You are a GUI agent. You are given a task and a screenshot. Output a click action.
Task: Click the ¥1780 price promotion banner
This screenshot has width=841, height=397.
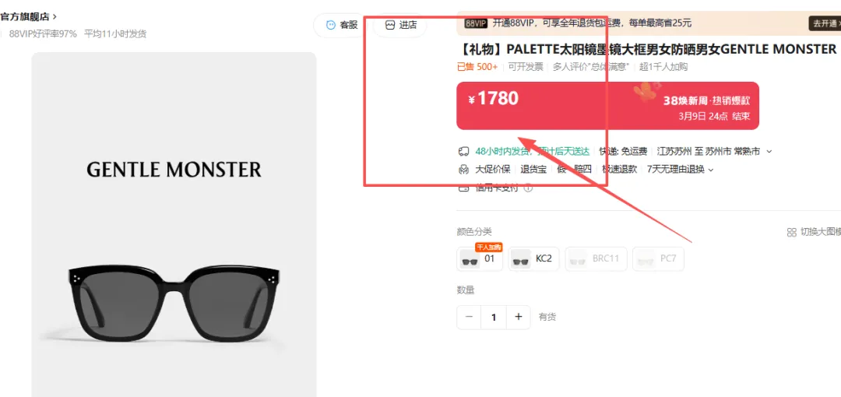(607, 106)
